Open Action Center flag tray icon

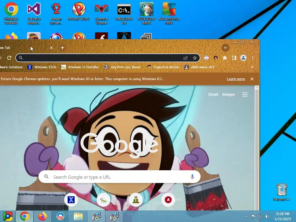(x=253, y=217)
